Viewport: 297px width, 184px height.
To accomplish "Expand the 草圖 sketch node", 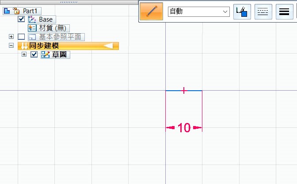I will pyautogui.click(x=24, y=54).
